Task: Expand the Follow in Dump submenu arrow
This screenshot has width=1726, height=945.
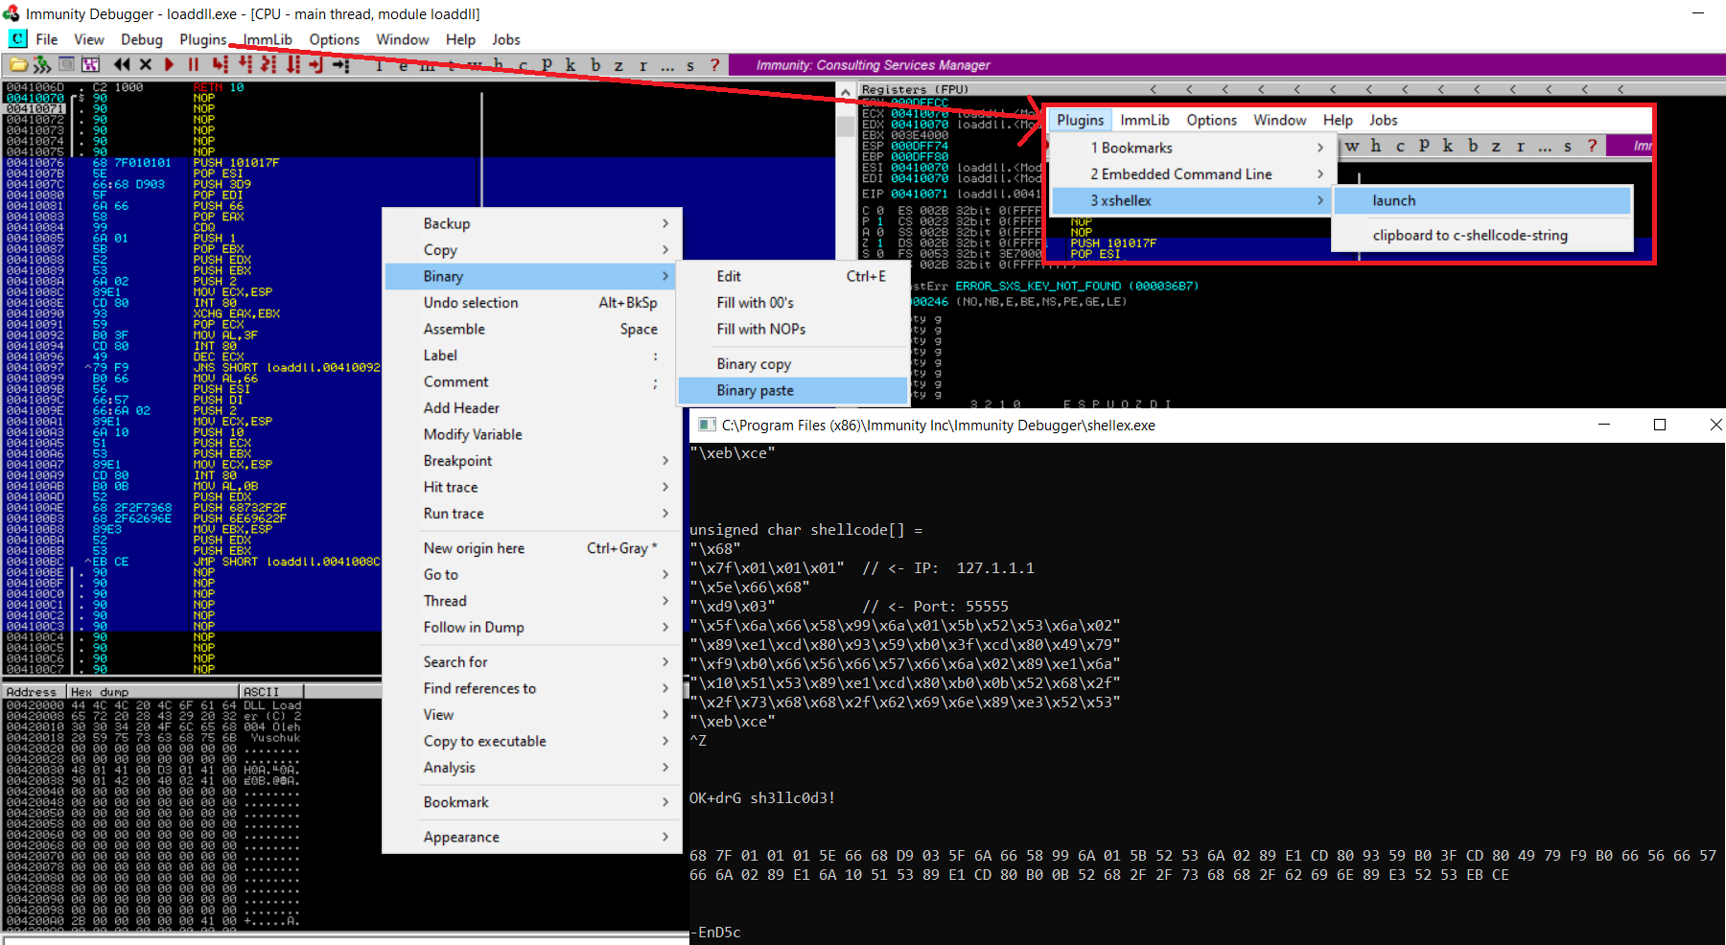Action: (x=665, y=627)
